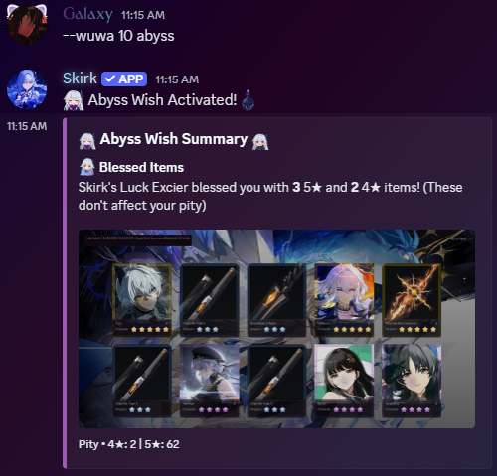Click the Skirk bot username
This screenshot has height=476, width=497.
80,79
